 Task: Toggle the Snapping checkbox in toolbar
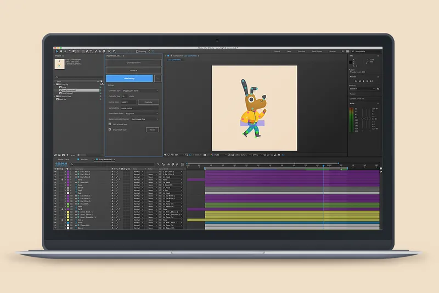pyautogui.click(x=138, y=52)
